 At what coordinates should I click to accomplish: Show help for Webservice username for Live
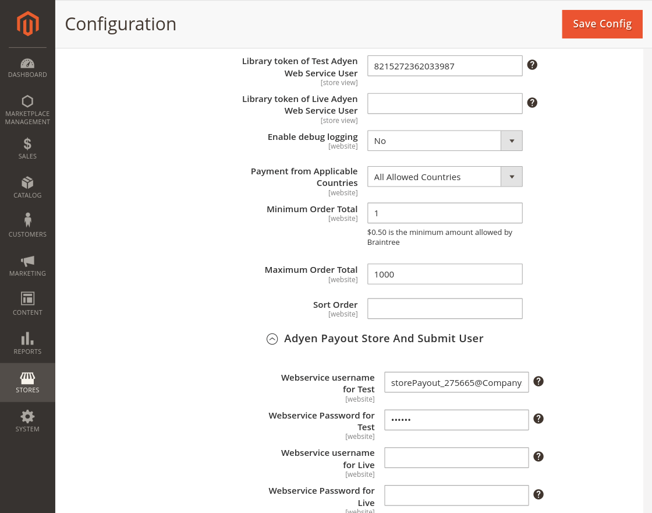tap(538, 457)
